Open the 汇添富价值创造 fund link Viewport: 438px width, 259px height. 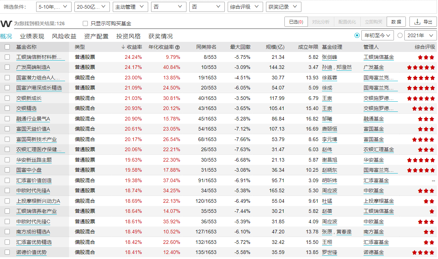tap(34, 181)
